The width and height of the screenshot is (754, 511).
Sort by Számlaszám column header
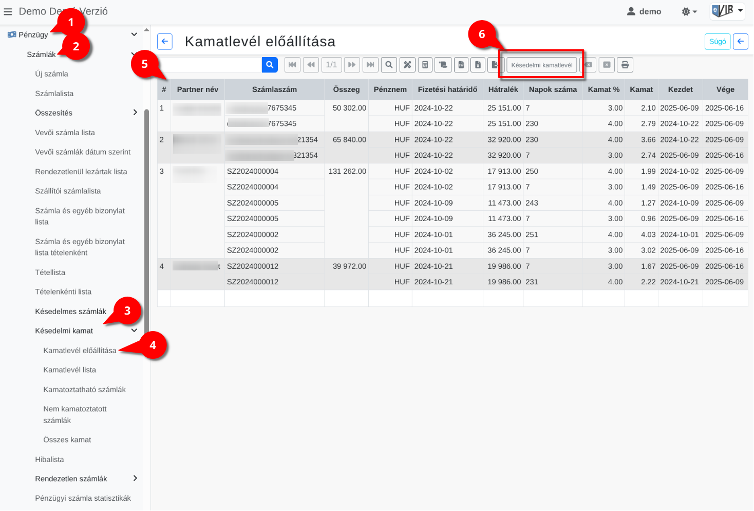[274, 89]
